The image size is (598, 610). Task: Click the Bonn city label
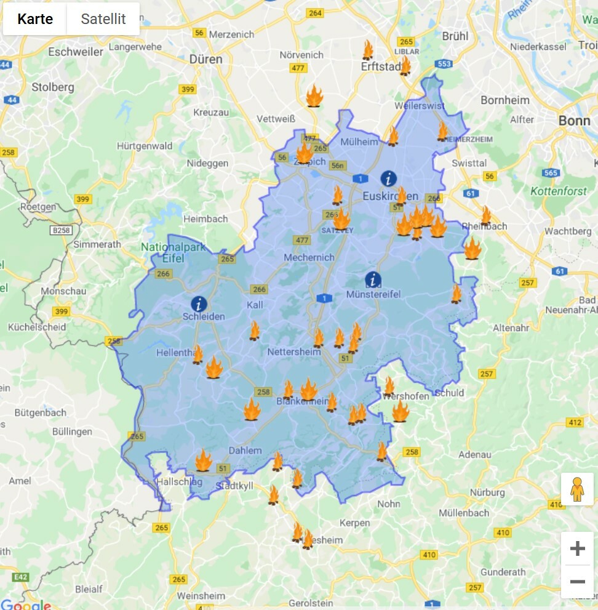pyautogui.click(x=574, y=121)
